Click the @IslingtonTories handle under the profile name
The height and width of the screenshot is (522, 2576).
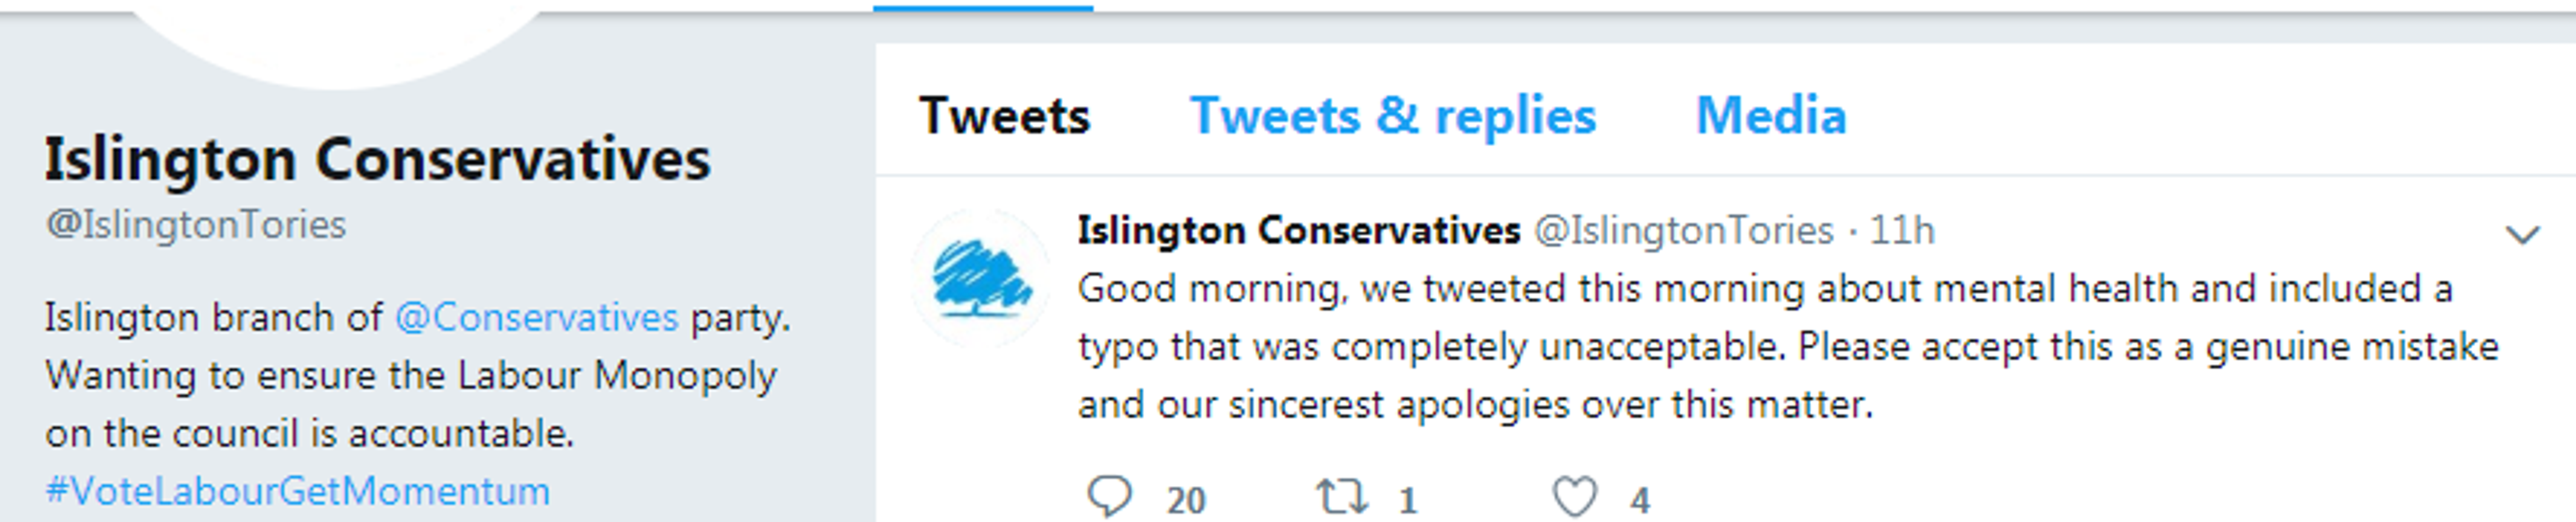tap(196, 225)
